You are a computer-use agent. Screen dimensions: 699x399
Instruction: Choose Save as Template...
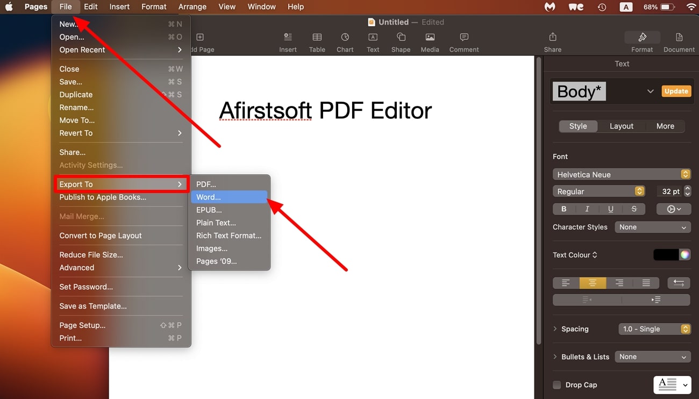[x=121, y=306]
